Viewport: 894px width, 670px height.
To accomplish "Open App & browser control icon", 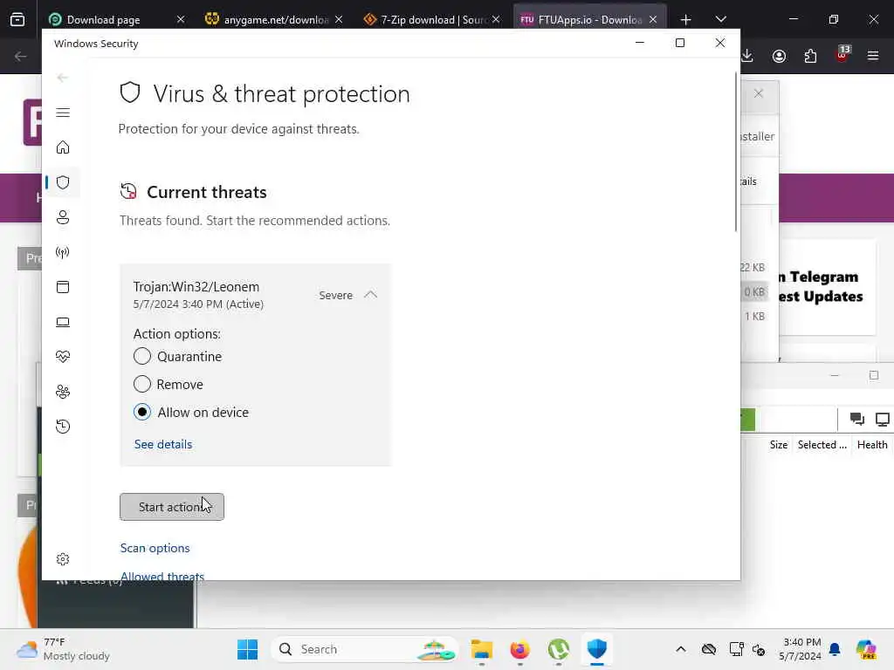I will [63, 287].
